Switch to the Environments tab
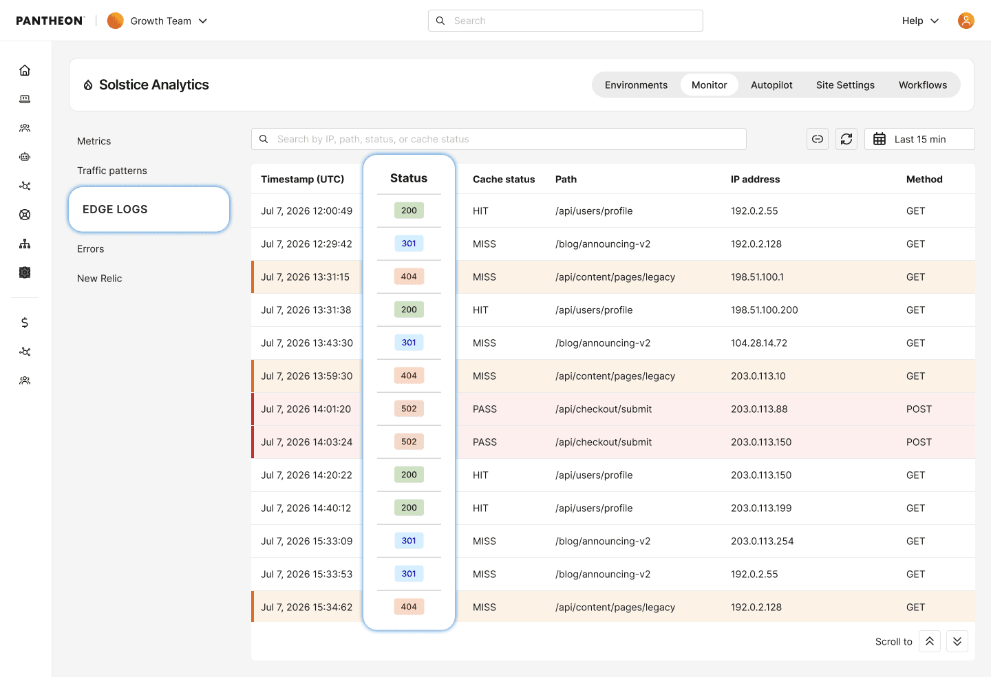The height and width of the screenshot is (677, 991). [636, 85]
